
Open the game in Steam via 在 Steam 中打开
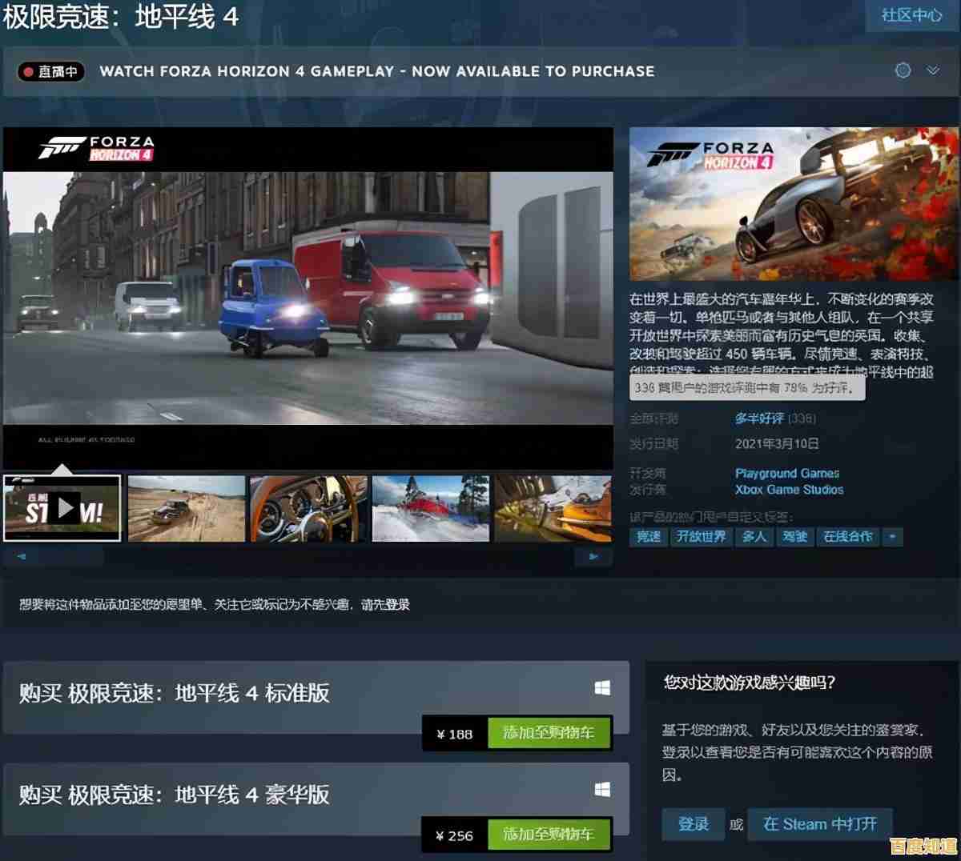click(x=819, y=824)
